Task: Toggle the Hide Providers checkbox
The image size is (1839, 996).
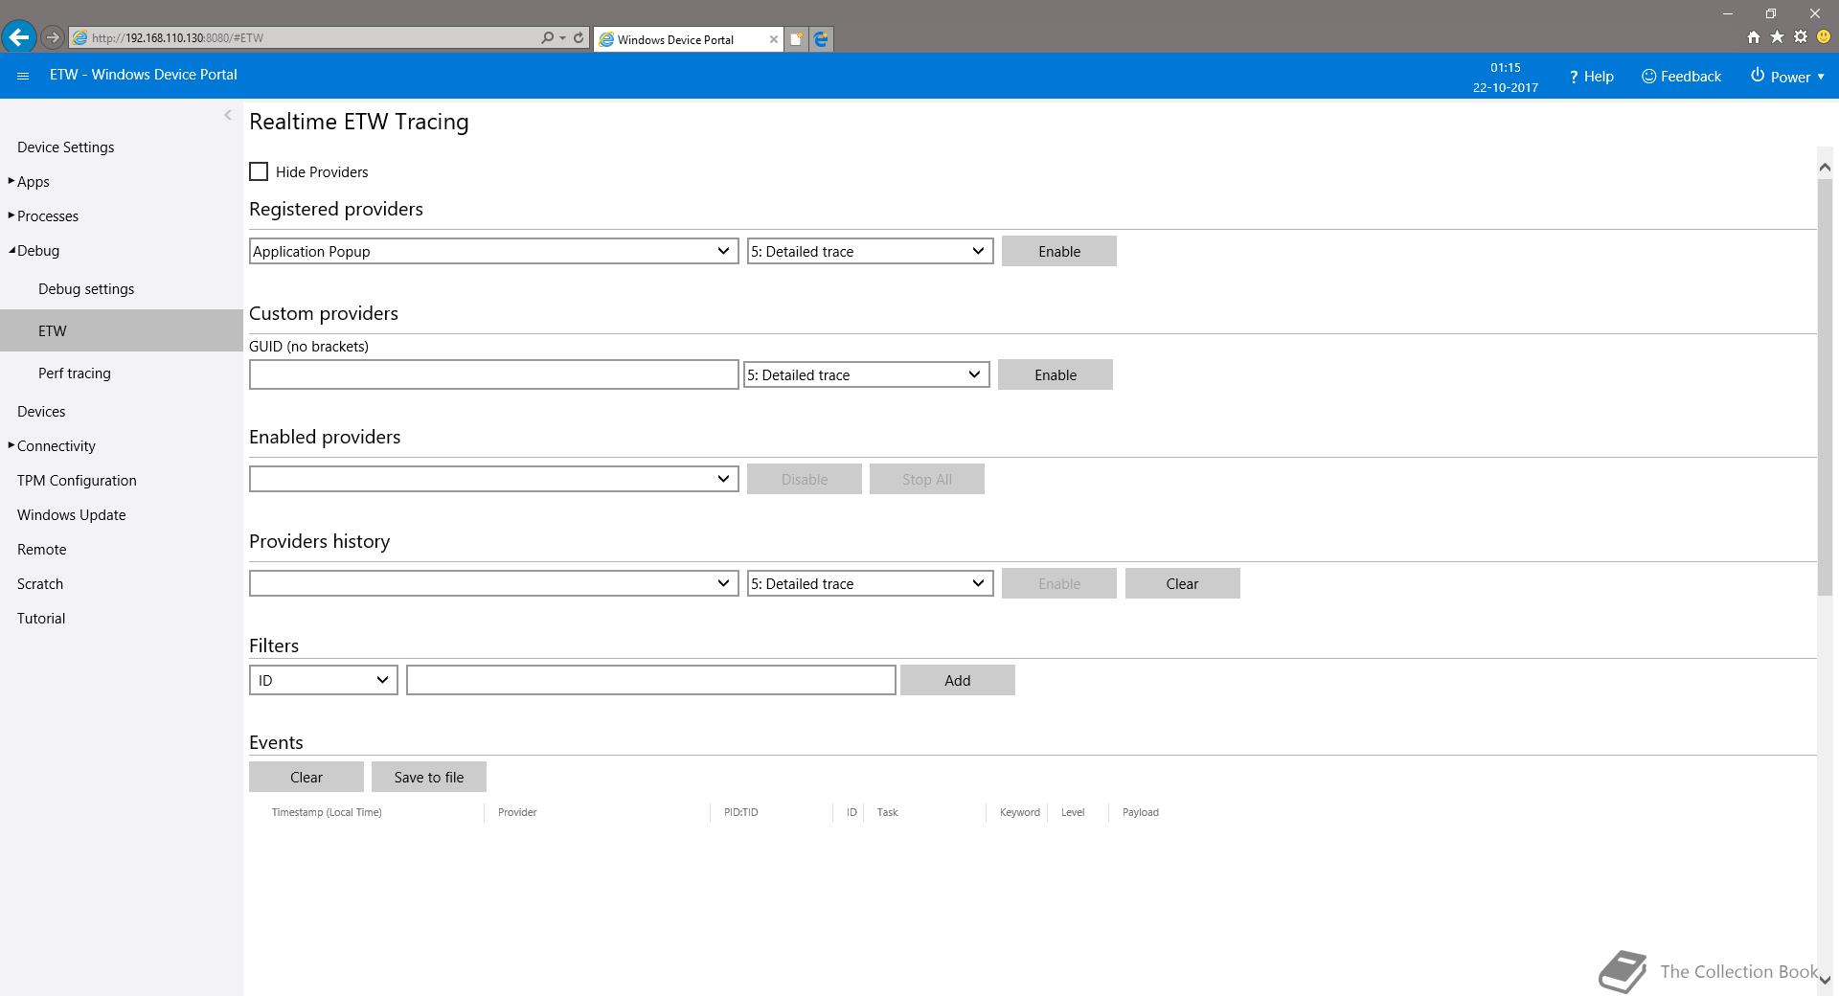Action: point(259,171)
